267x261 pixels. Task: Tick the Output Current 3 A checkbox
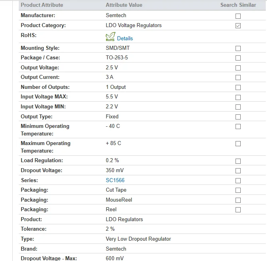coord(238,77)
